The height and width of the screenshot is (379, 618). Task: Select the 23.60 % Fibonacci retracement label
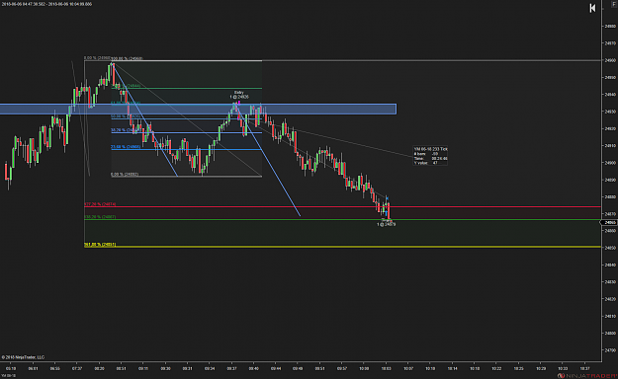126,147
